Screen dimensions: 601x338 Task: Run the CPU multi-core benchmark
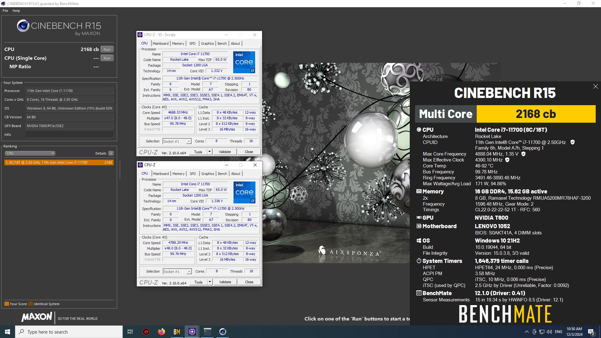[107, 49]
